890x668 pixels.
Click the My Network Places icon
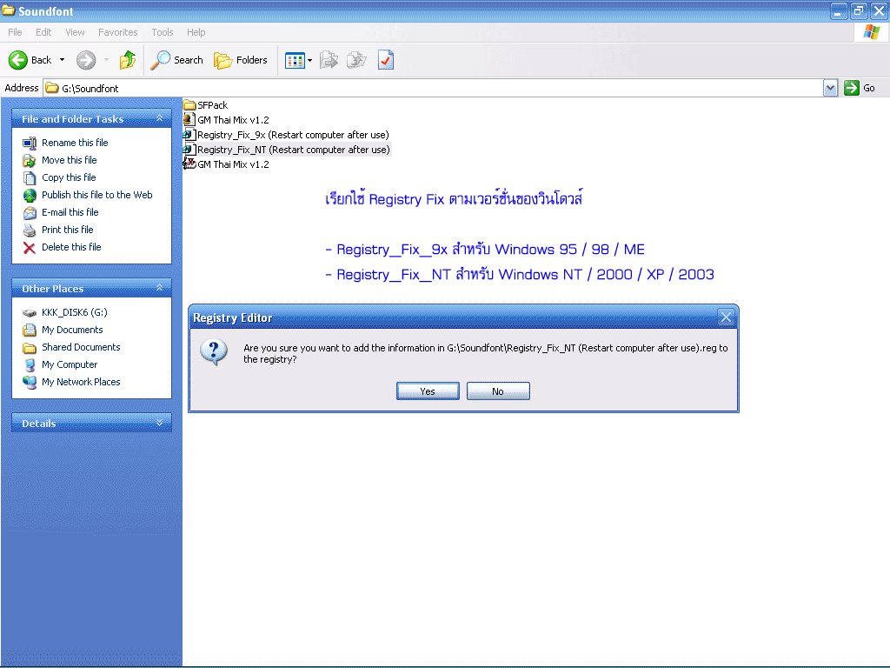(x=30, y=383)
